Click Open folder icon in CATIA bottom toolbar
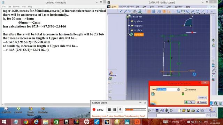Image resolution: width=223 pixels, height=125 pixels. 184,110
